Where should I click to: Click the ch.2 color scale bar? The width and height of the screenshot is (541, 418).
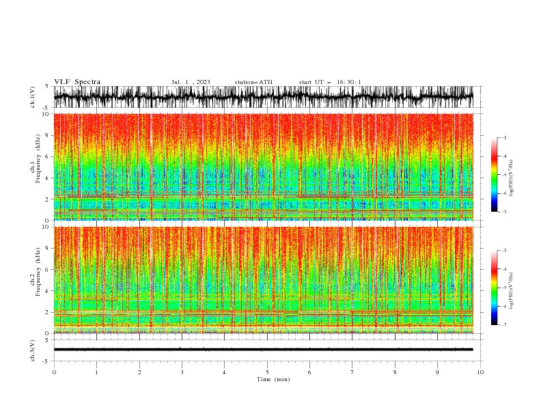(x=494, y=288)
